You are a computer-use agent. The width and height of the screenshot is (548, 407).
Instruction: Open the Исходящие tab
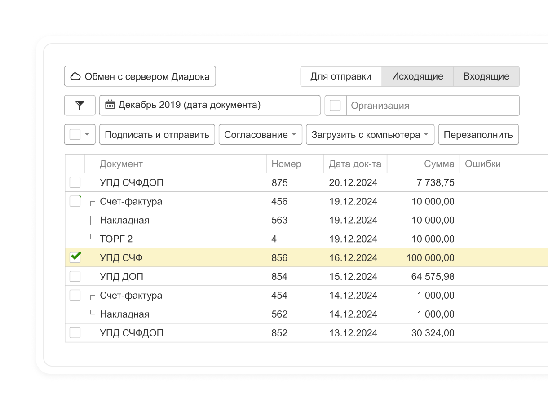pos(417,76)
